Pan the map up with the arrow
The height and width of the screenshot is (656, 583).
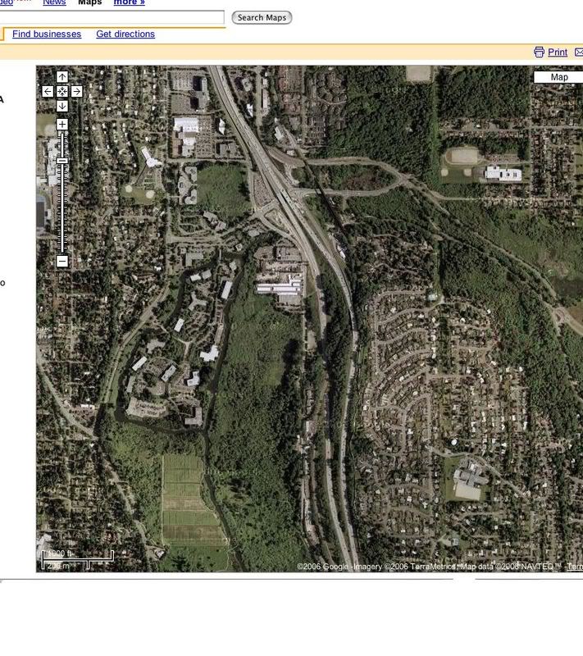pyautogui.click(x=62, y=77)
